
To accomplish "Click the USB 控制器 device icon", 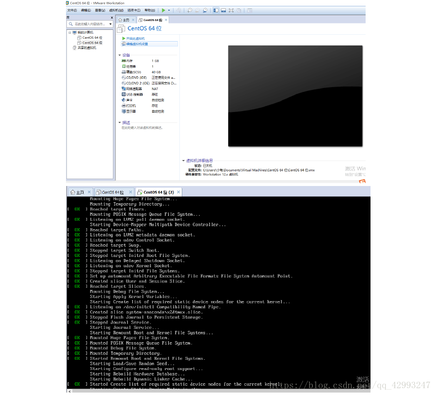I will [x=124, y=94].
